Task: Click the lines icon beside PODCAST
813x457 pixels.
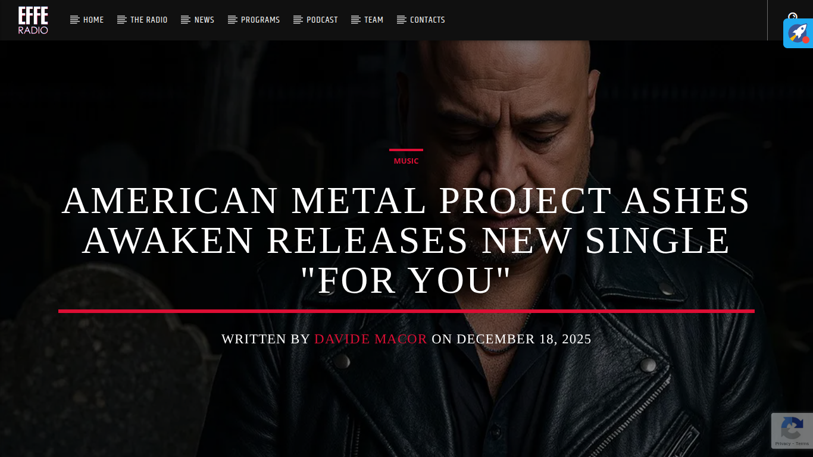Action: 298,20
